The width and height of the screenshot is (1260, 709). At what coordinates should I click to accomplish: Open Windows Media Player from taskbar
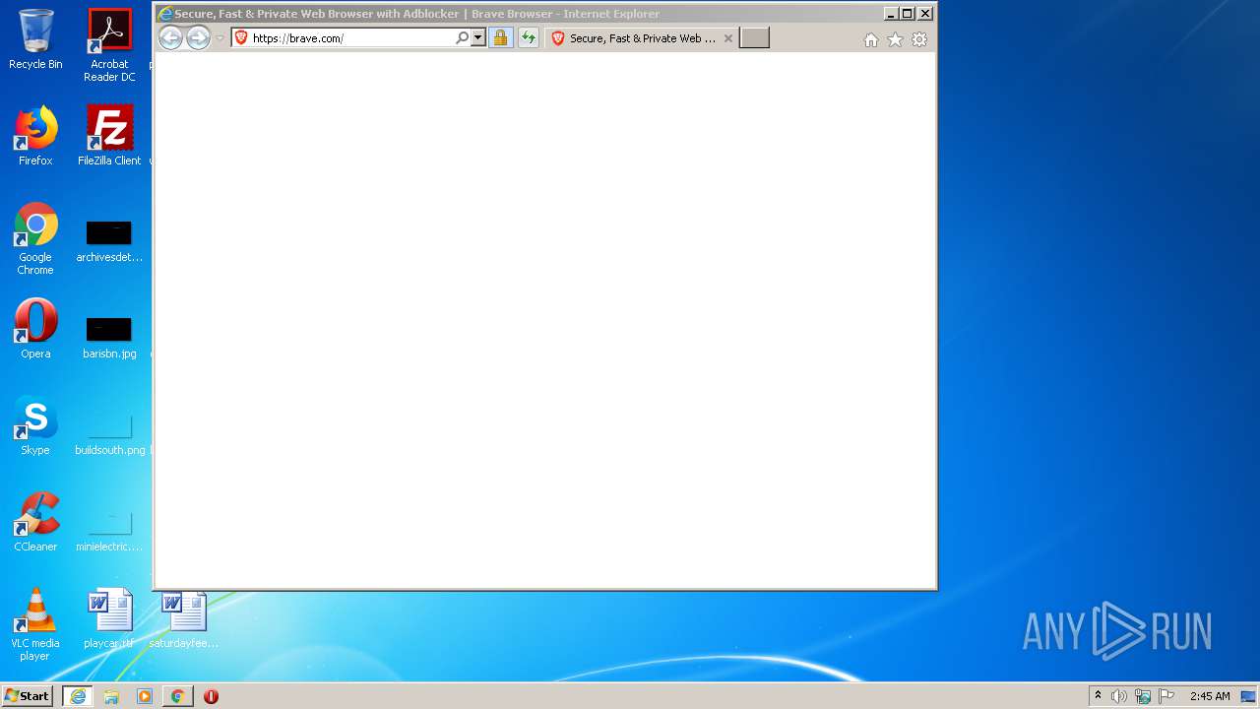pyautogui.click(x=145, y=696)
